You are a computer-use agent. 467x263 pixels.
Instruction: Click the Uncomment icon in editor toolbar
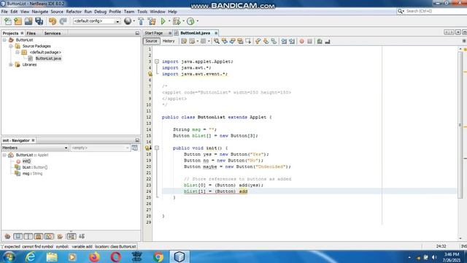click(x=328, y=41)
